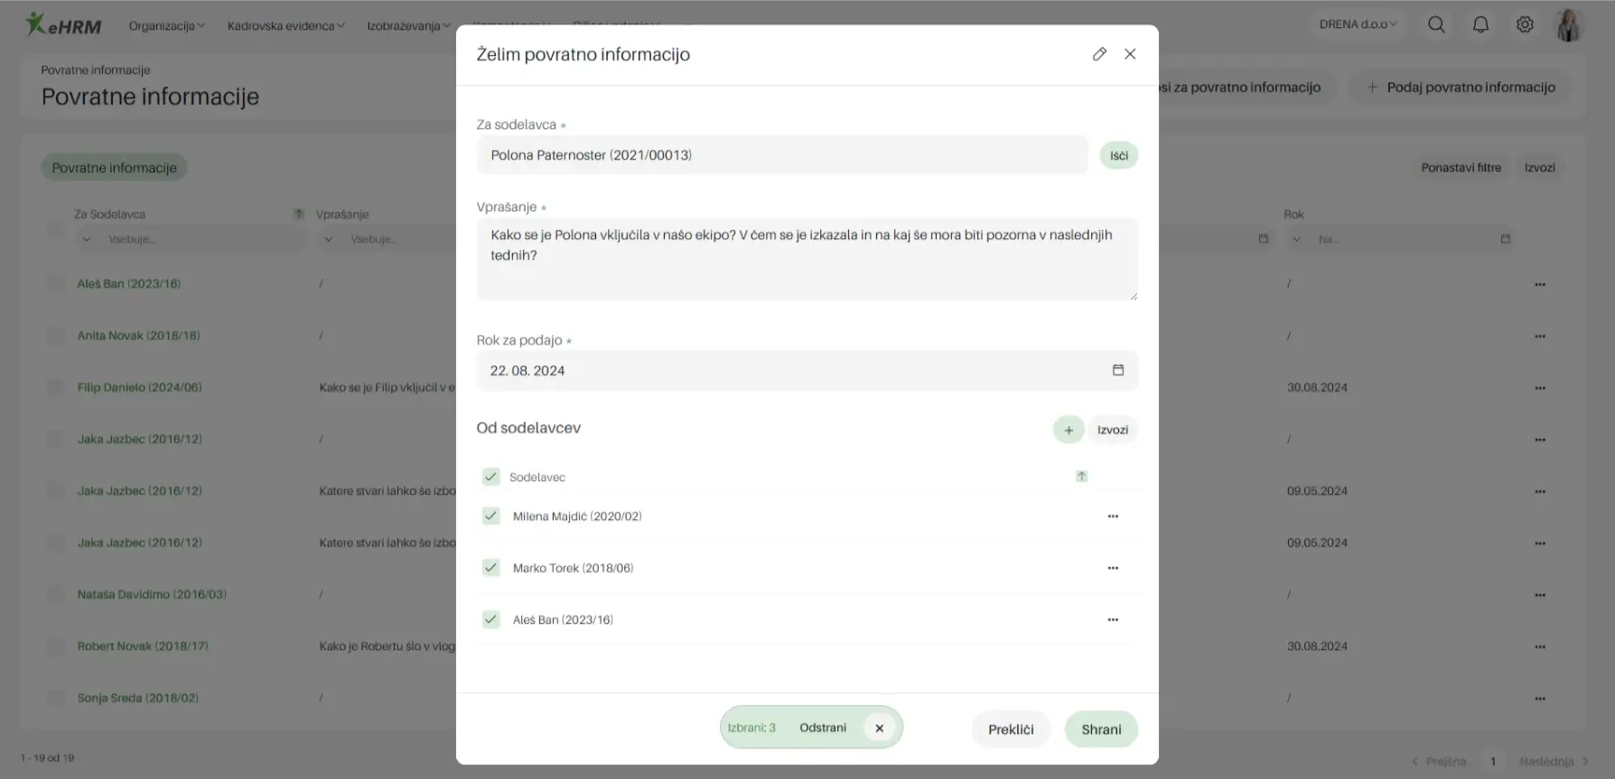
Task: Click the Shrani button to save
Action: (1101, 729)
